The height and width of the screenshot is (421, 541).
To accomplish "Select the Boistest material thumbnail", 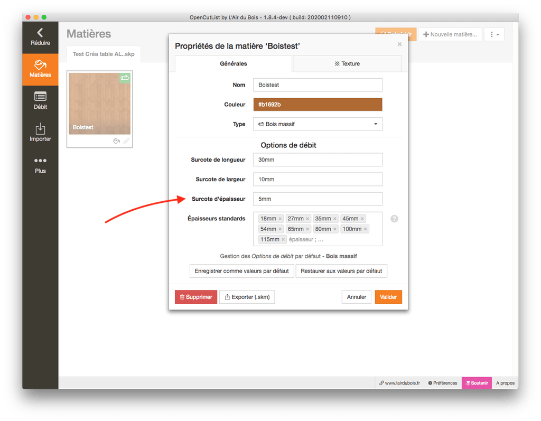I will [100, 104].
